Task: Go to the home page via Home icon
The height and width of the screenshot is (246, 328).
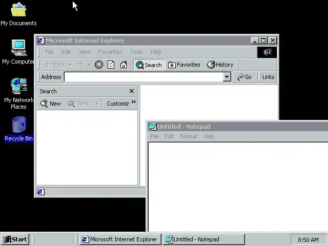Action: pyautogui.click(x=124, y=65)
